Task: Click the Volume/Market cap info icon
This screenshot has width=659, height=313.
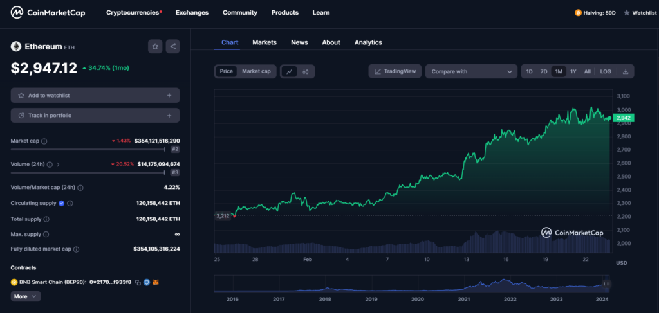Action: (x=80, y=188)
